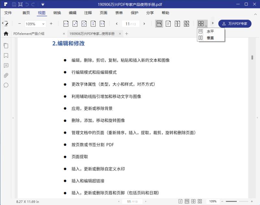Open the zoom percentage dropdown
This screenshot has width=260, height=205.
[43, 24]
